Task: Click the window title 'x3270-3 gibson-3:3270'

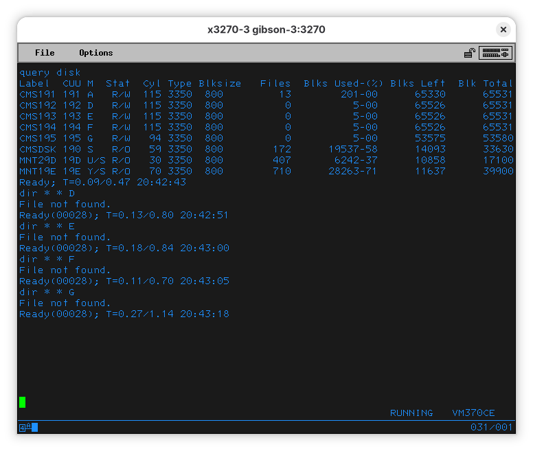Action: 266,30
